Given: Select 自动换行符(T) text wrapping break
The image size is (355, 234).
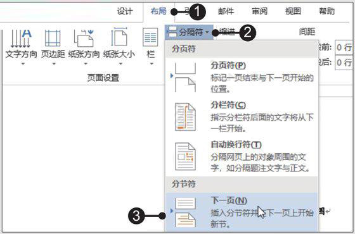Looking at the screenshot, I should coord(242,157).
